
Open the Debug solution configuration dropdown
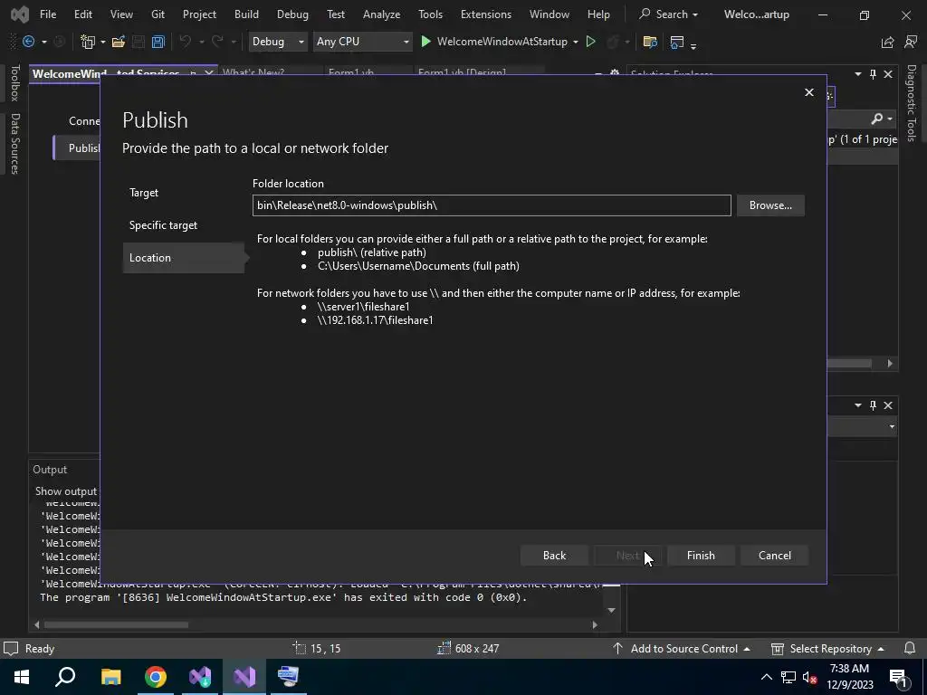(x=278, y=42)
